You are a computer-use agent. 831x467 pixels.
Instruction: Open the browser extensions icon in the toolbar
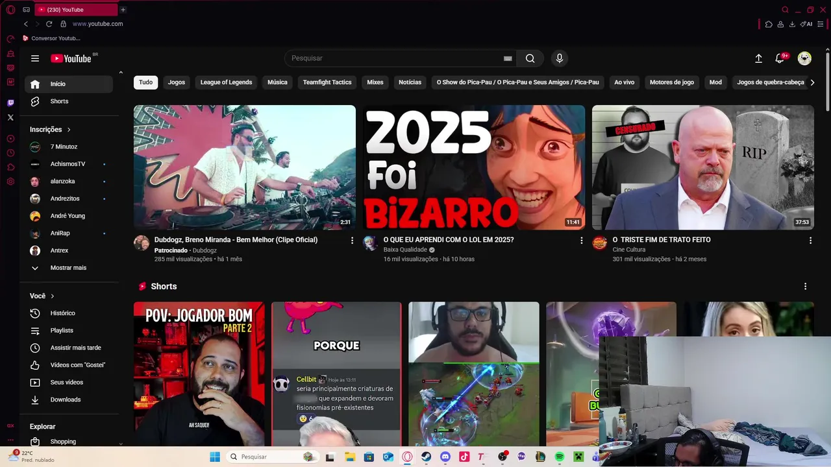769,24
